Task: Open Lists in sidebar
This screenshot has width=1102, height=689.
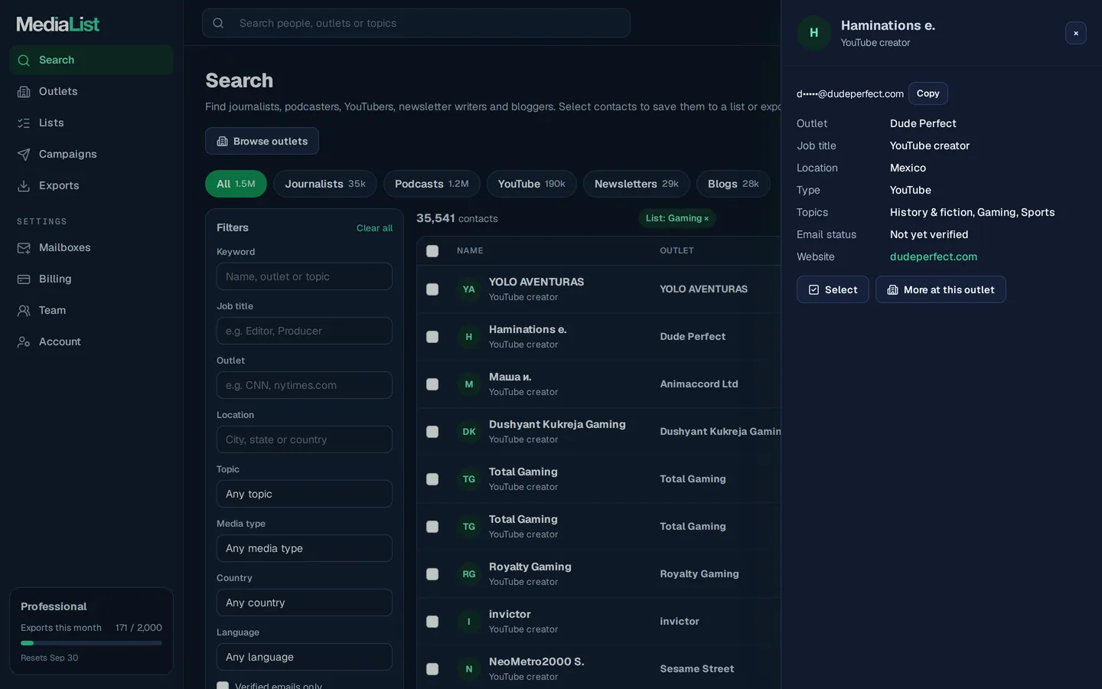Action: (x=91, y=123)
